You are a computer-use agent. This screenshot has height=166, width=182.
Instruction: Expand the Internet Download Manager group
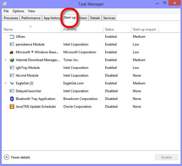pos(6,60)
